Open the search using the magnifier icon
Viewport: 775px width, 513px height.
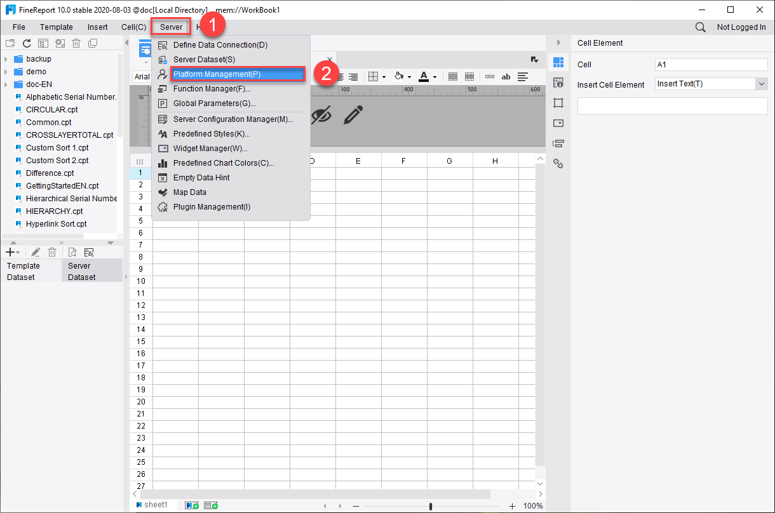click(700, 27)
